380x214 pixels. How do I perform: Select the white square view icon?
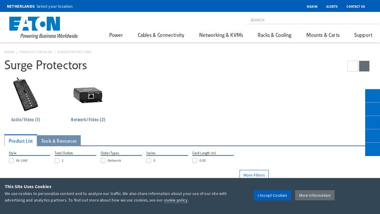coord(352,66)
